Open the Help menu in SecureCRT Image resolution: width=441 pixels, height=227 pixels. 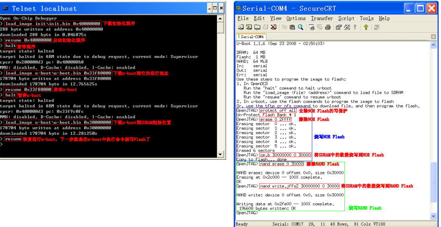click(x=384, y=18)
